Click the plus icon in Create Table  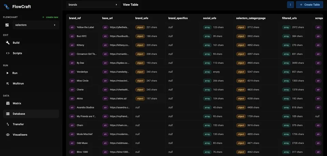(301, 4)
